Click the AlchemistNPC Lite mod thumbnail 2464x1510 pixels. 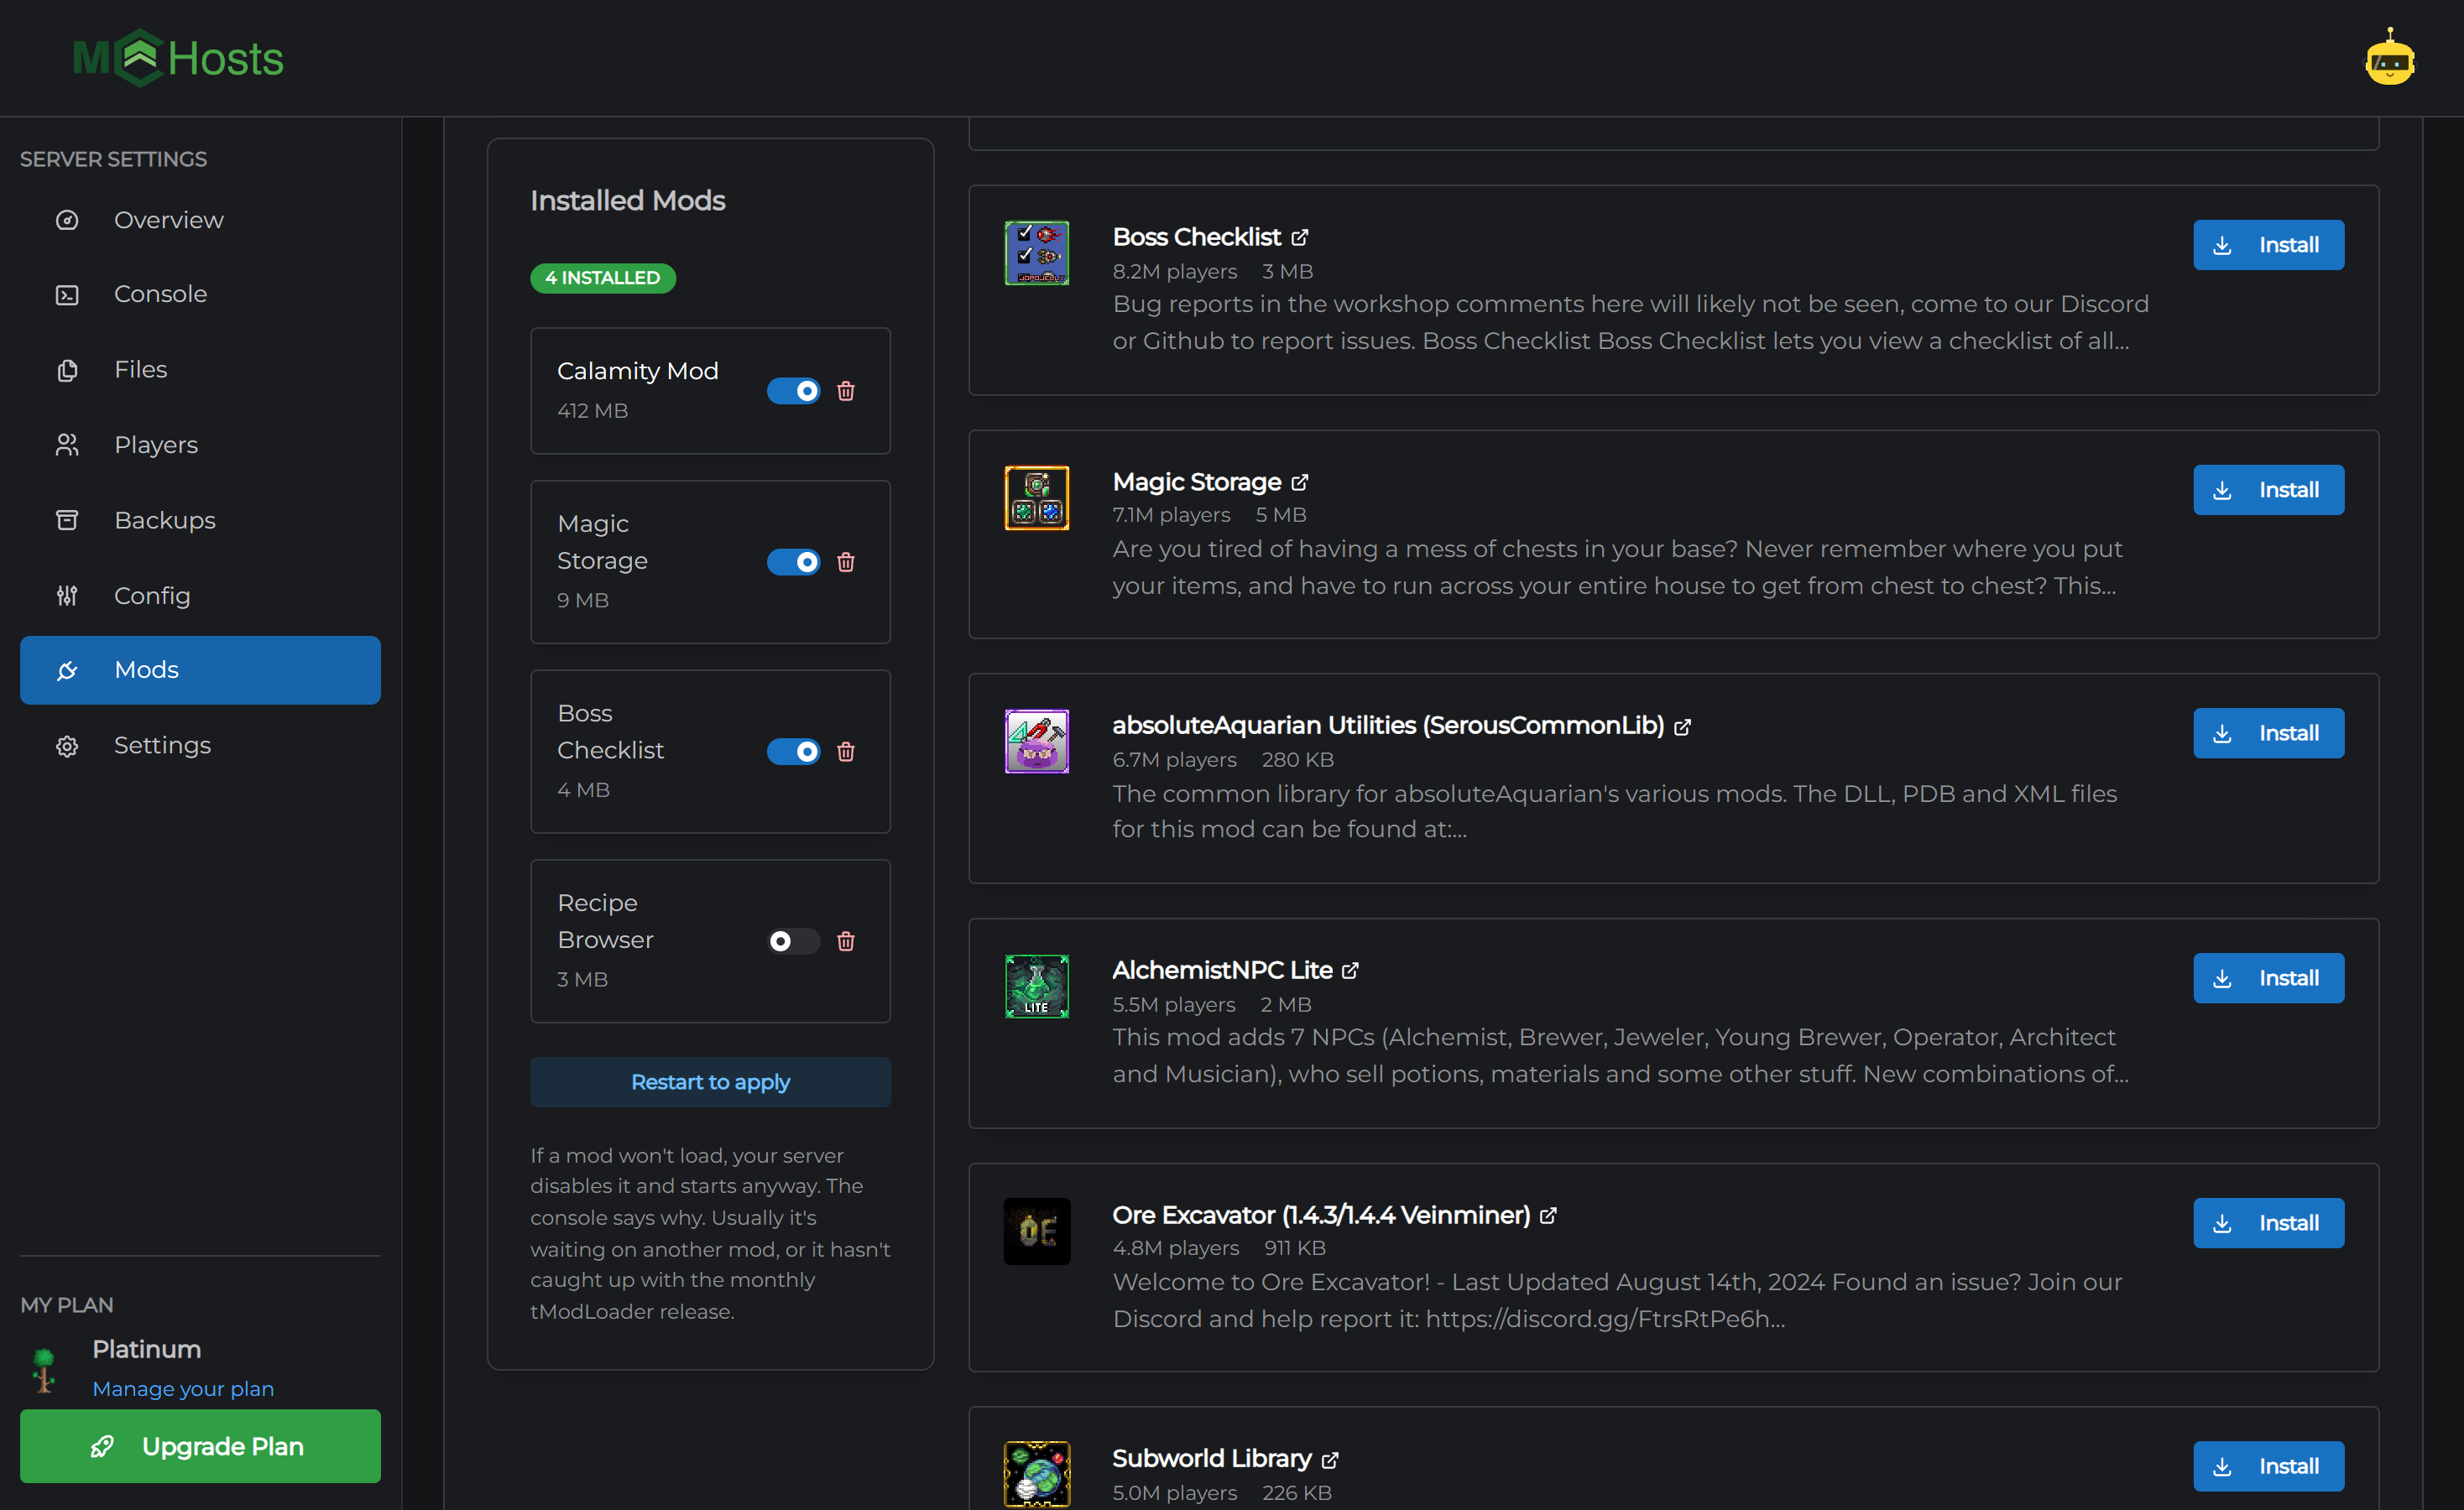[1037, 987]
